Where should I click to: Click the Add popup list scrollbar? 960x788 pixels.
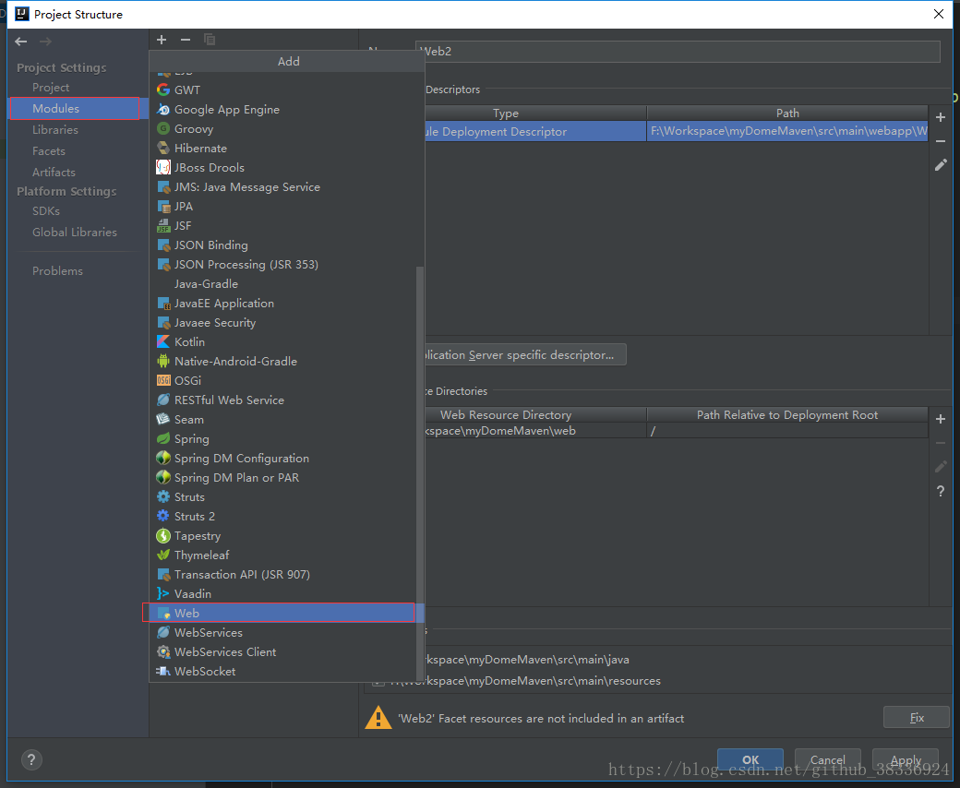pyautogui.click(x=420, y=474)
